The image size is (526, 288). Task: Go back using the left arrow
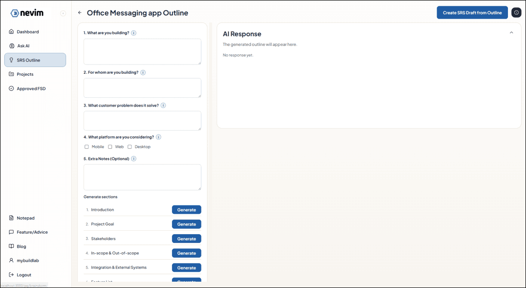(79, 13)
